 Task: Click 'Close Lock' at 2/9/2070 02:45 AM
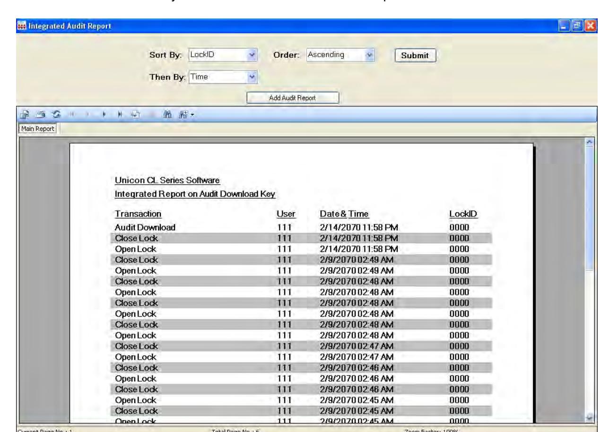click(137, 412)
